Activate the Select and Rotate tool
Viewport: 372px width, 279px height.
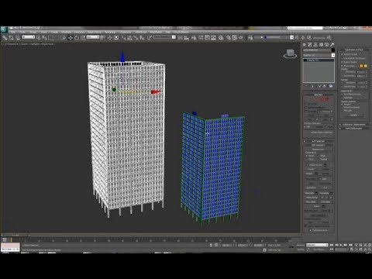pyautogui.click(x=77, y=38)
